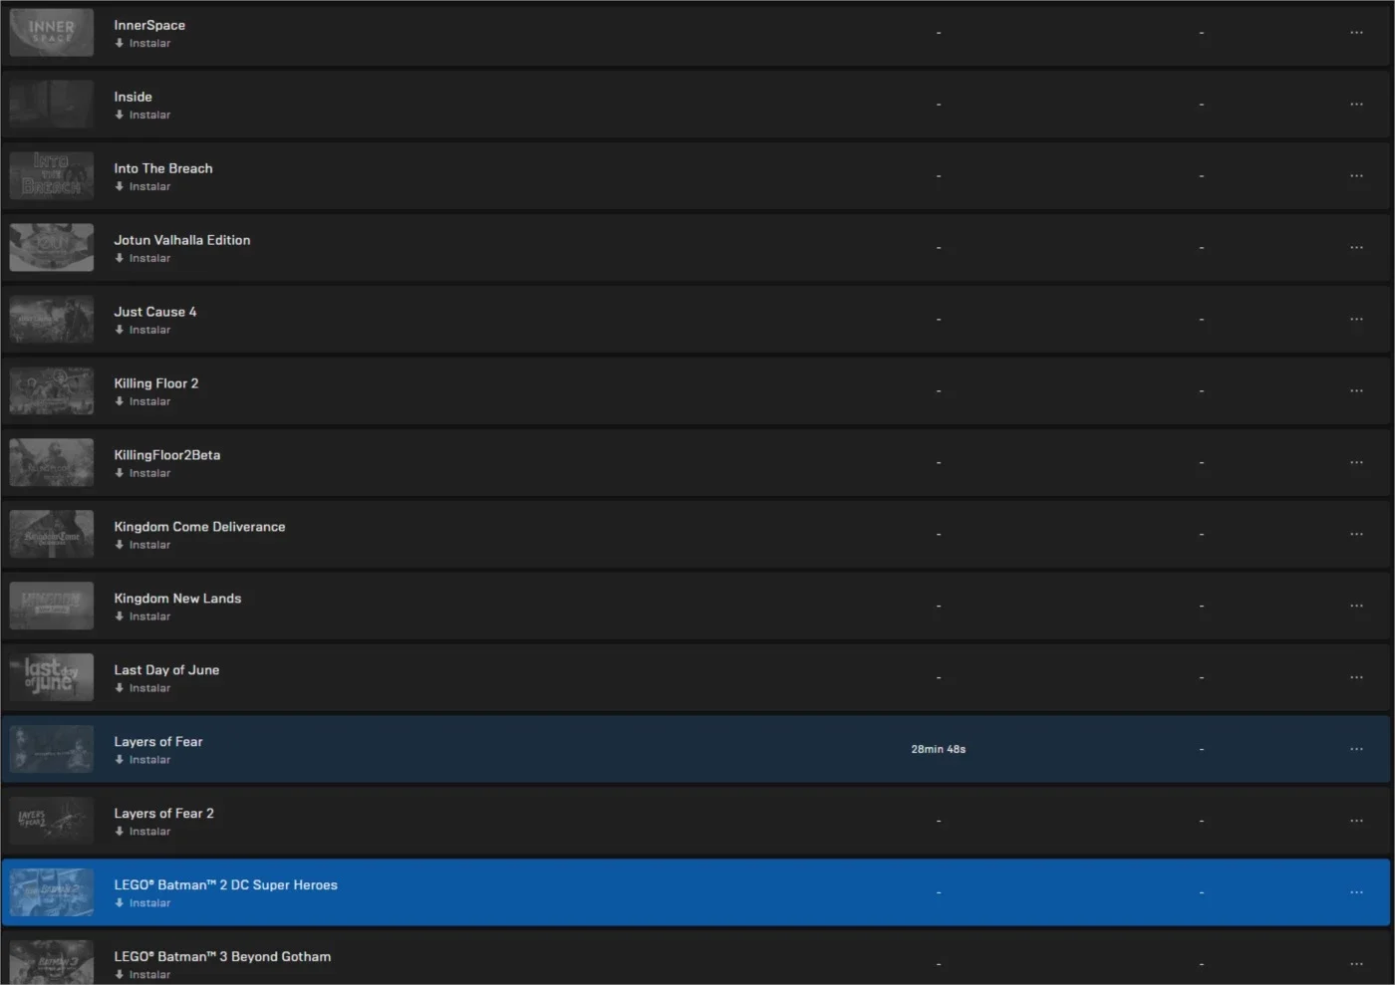Install LEGO Batman 3 Beyond Gotham
The image size is (1395, 985).
point(142,975)
